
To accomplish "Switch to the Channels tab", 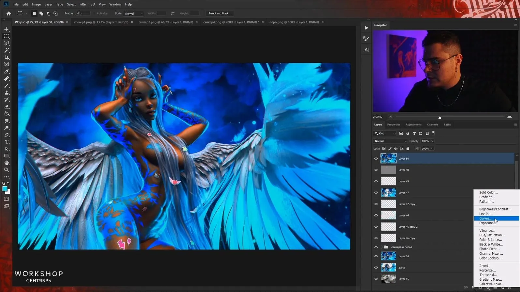I will click(432, 125).
